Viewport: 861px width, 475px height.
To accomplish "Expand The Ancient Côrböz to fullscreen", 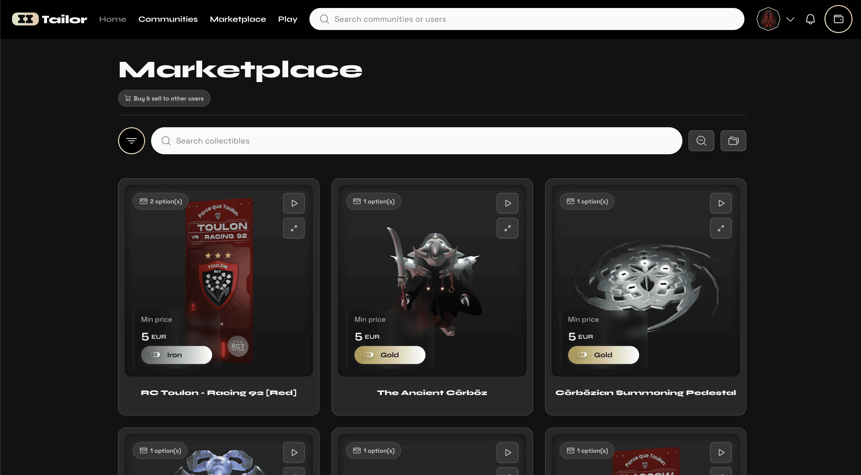I will (507, 228).
